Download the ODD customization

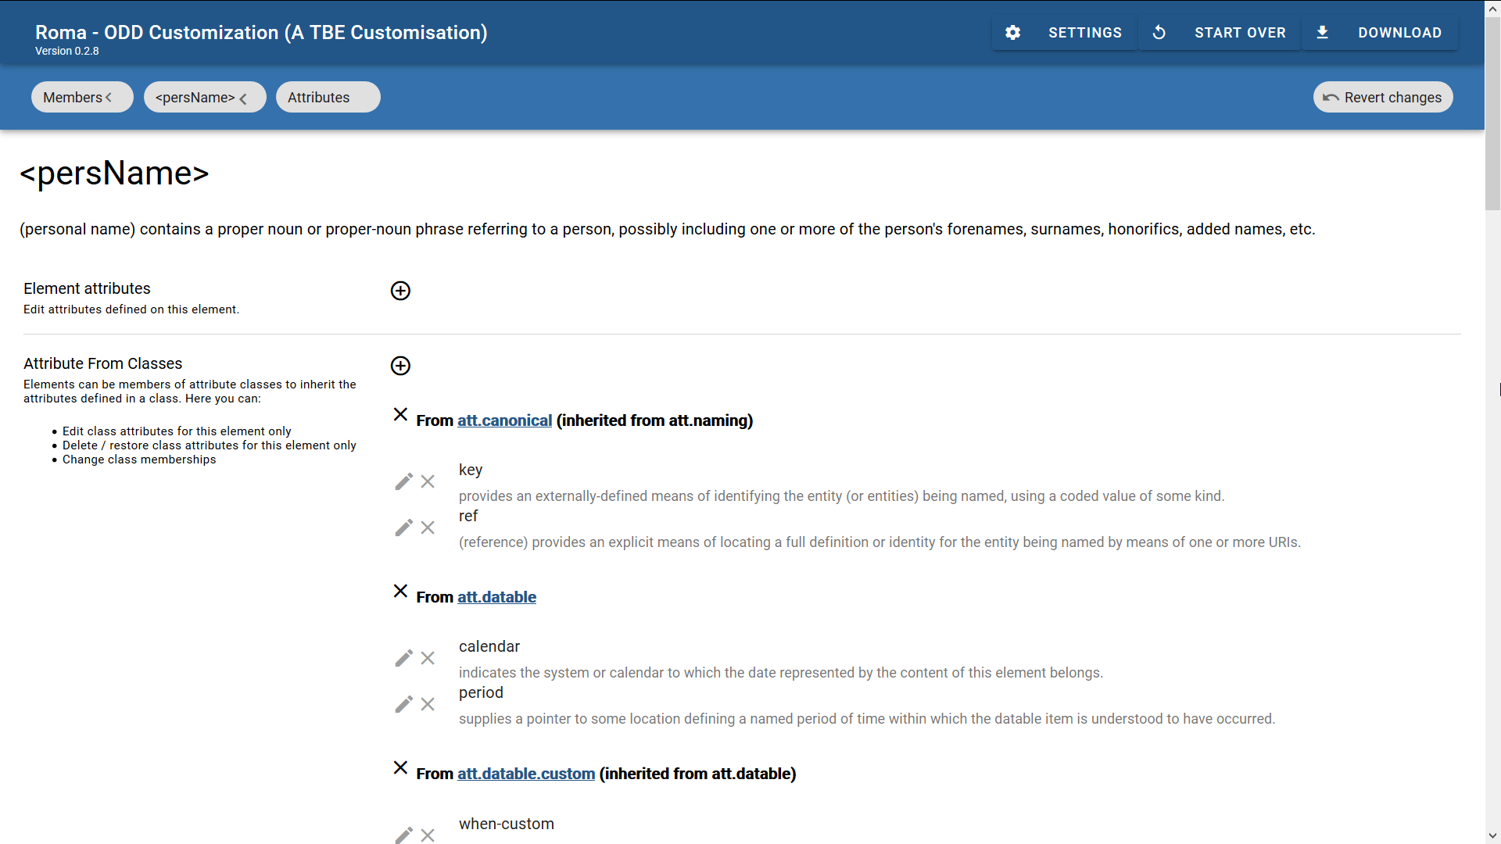1380,33
